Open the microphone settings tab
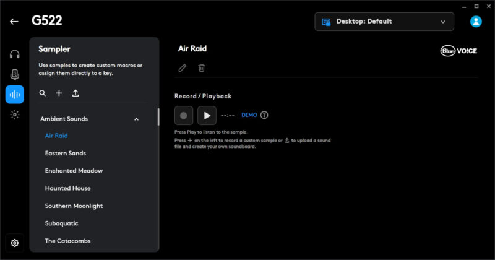 click(x=14, y=74)
